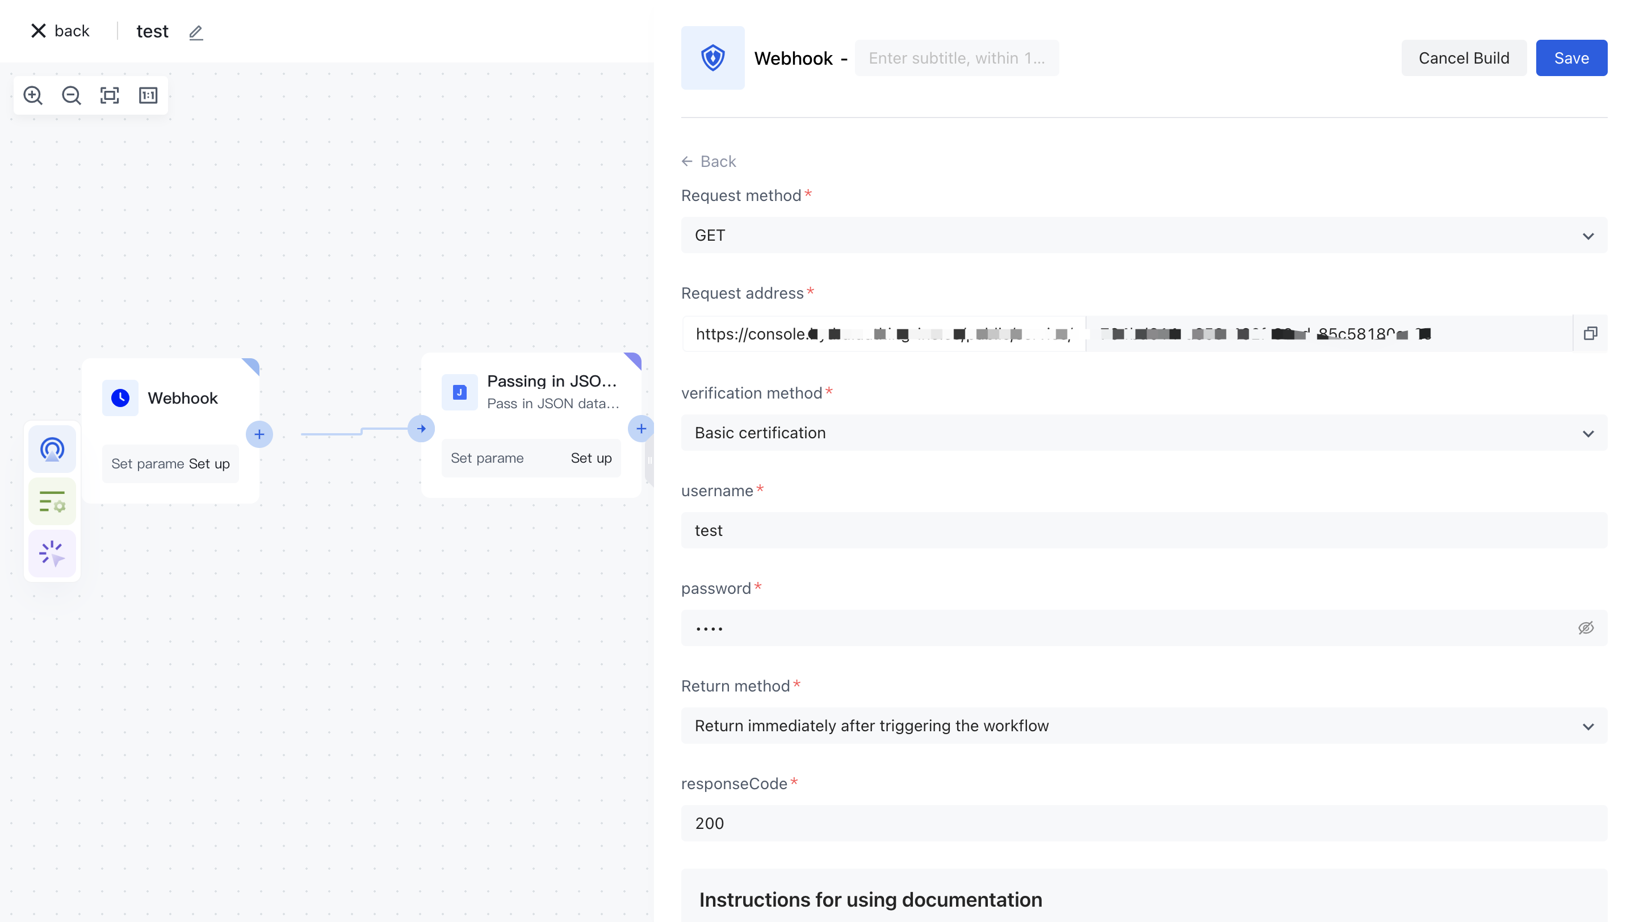Copy the request address with the copy icon
This screenshot has height=922, width=1635.
pyautogui.click(x=1590, y=334)
